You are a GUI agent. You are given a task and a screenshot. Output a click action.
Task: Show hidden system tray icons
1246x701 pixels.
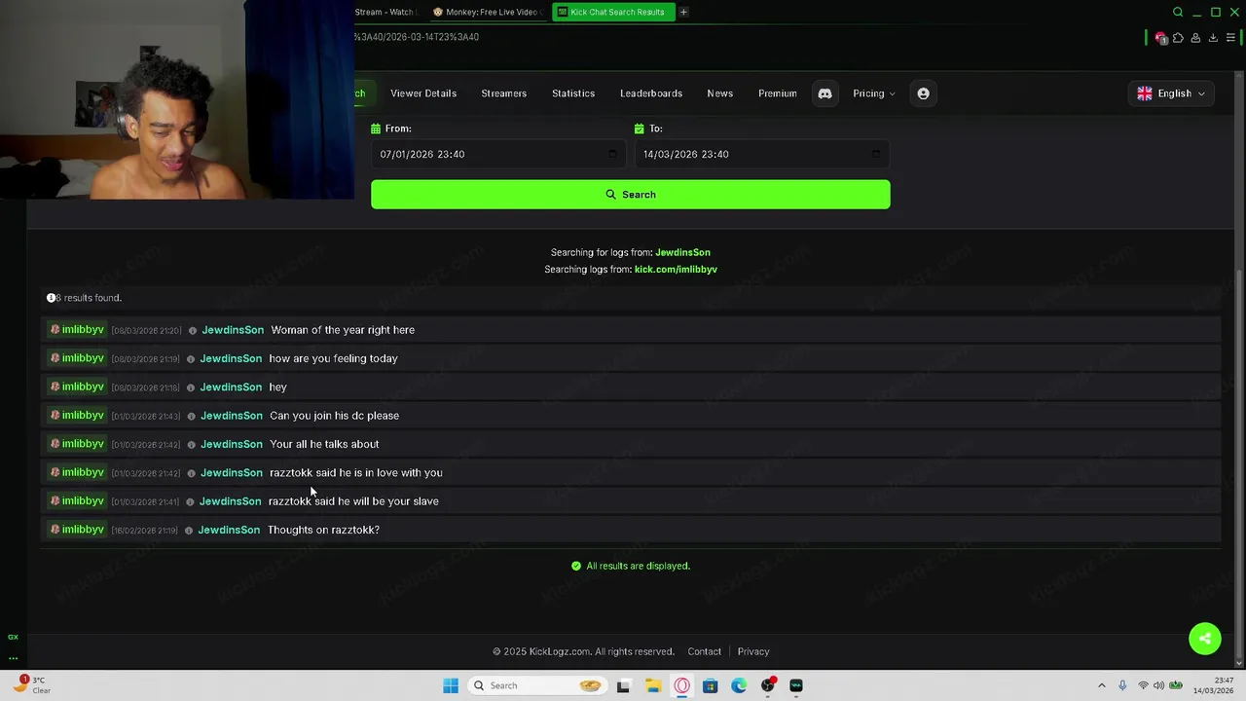click(1102, 685)
